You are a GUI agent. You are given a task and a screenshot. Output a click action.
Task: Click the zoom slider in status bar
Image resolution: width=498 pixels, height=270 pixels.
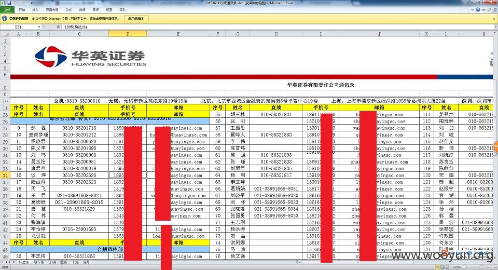(x=481, y=267)
